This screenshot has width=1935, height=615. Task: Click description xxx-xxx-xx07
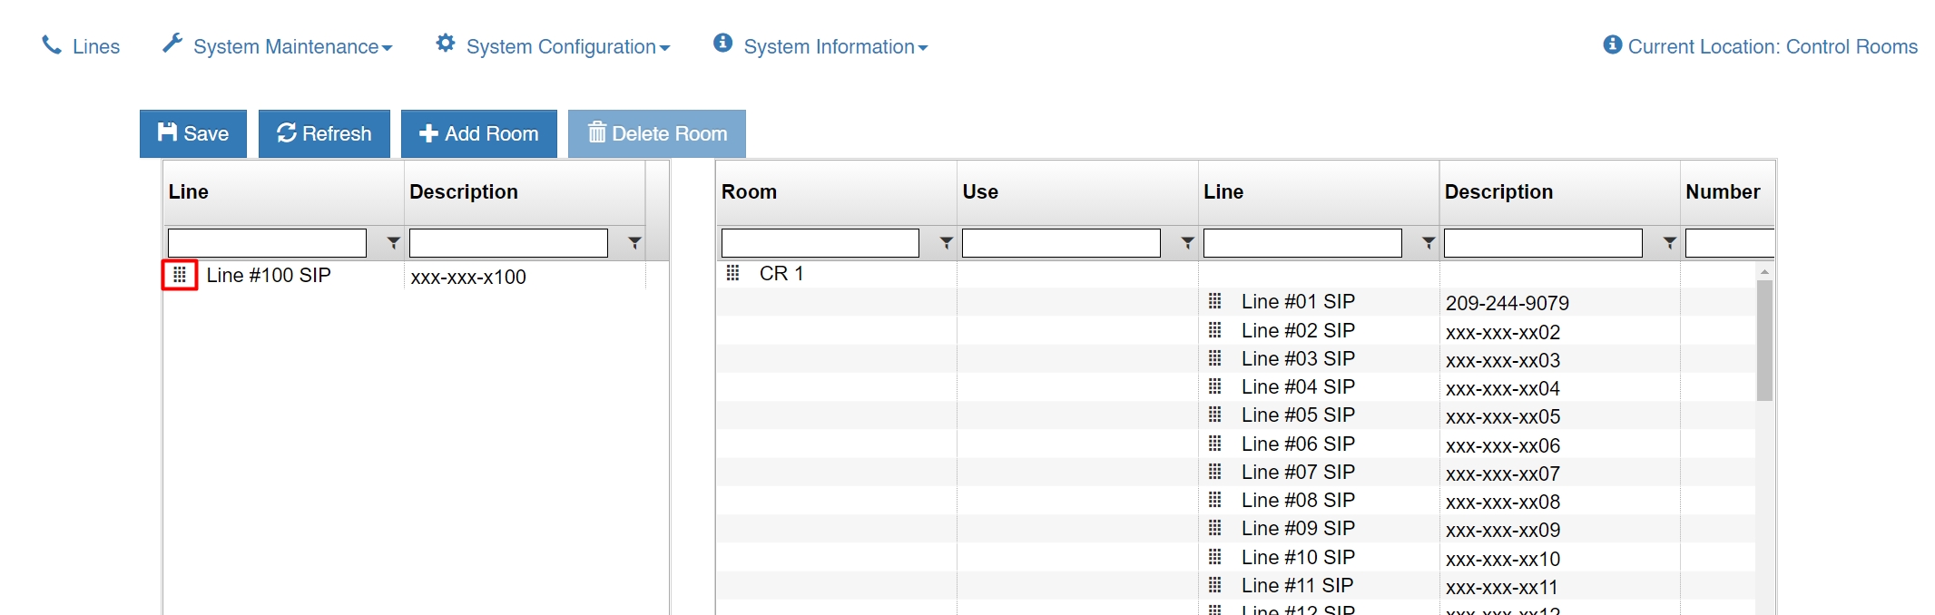pos(1503,473)
